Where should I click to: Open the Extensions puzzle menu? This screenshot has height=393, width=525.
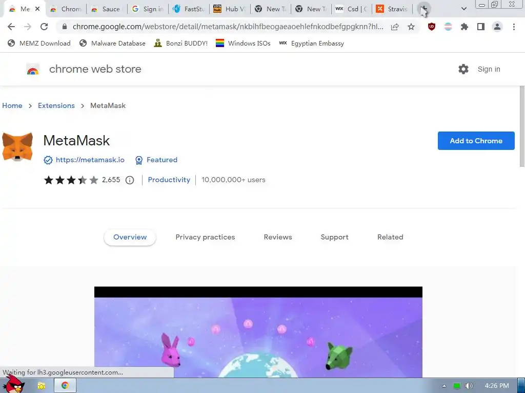click(x=465, y=27)
